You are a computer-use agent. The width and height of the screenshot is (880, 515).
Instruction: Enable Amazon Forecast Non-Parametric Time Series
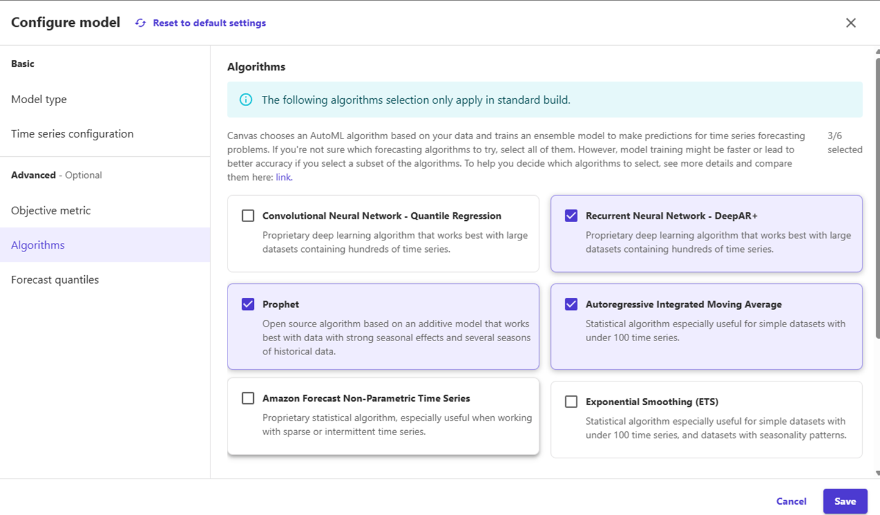tap(248, 398)
